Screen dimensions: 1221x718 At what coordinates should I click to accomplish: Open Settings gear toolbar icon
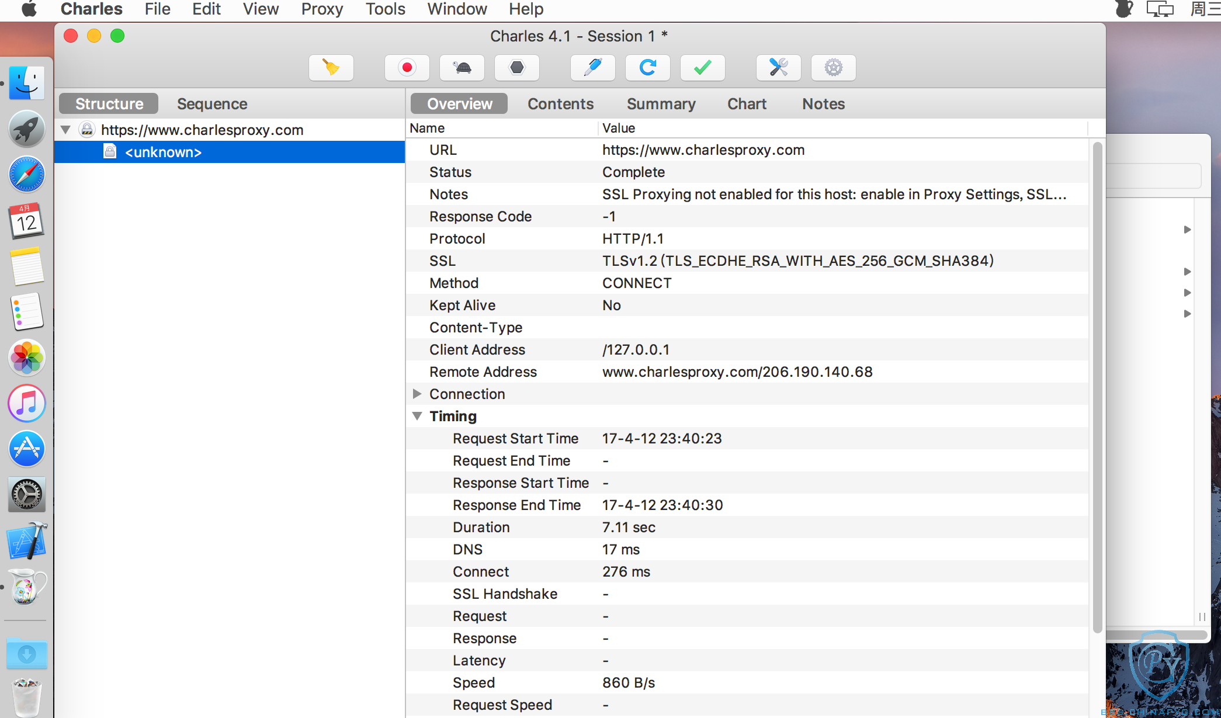pos(834,68)
